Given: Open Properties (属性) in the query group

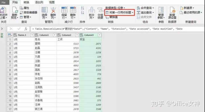Looking at the screenshot, I should point(24,8).
